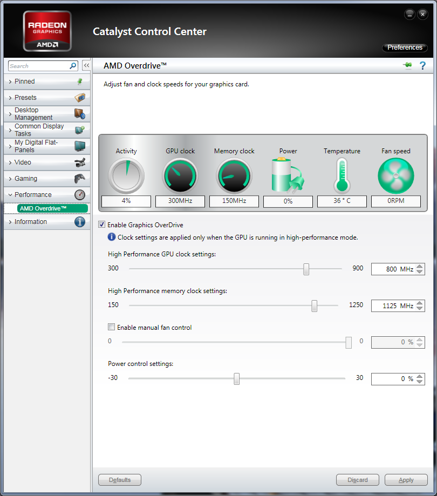Click the Video camera icon
Viewport: 437px width, 496px height.
point(80,162)
